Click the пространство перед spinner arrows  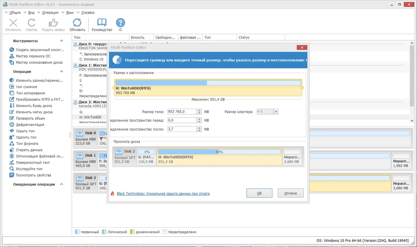point(199,120)
